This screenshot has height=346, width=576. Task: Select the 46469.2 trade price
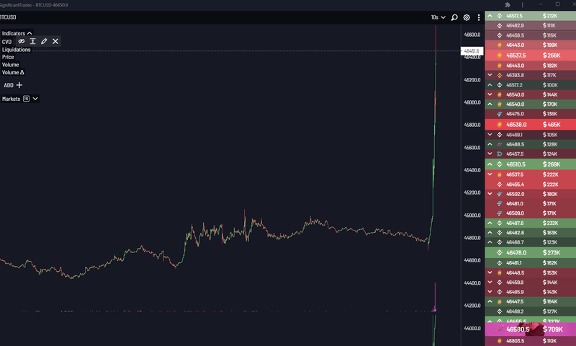pos(515,311)
